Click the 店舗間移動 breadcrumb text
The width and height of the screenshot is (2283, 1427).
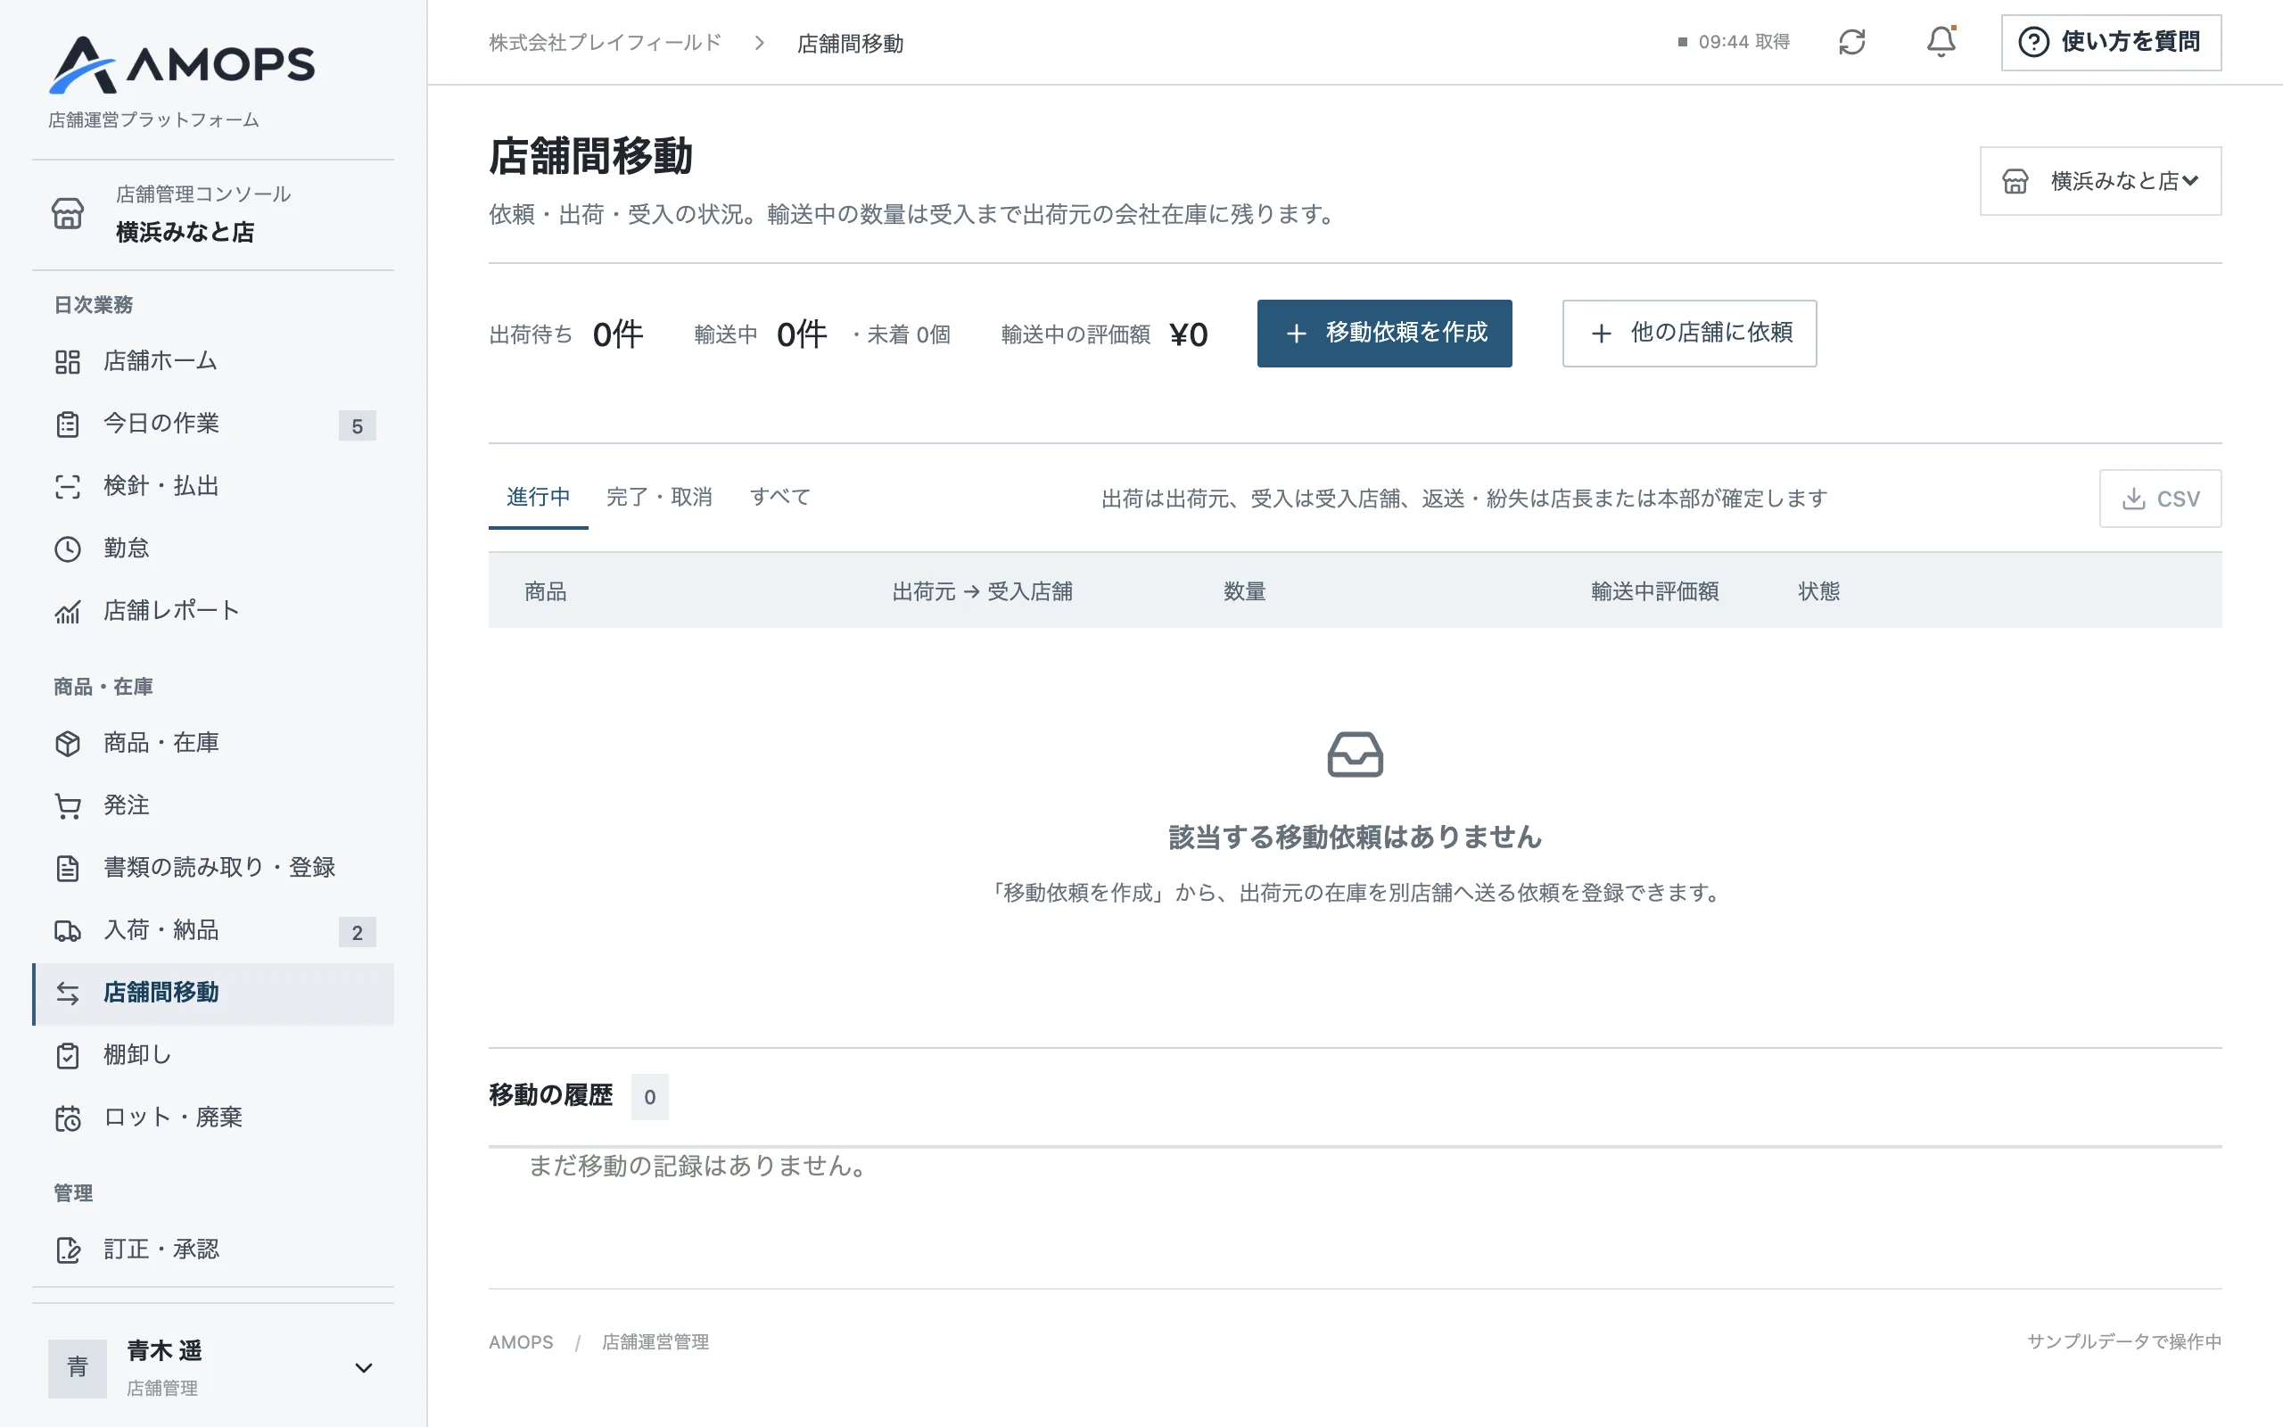coord(850,44)
